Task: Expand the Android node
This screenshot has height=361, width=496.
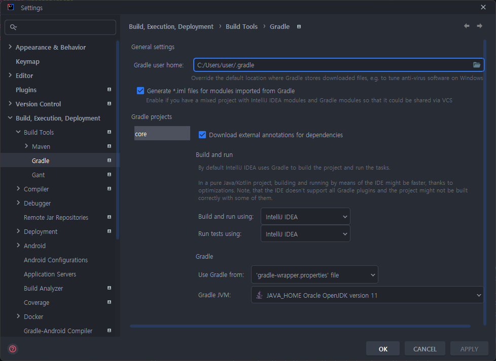Action: point(18,246)
